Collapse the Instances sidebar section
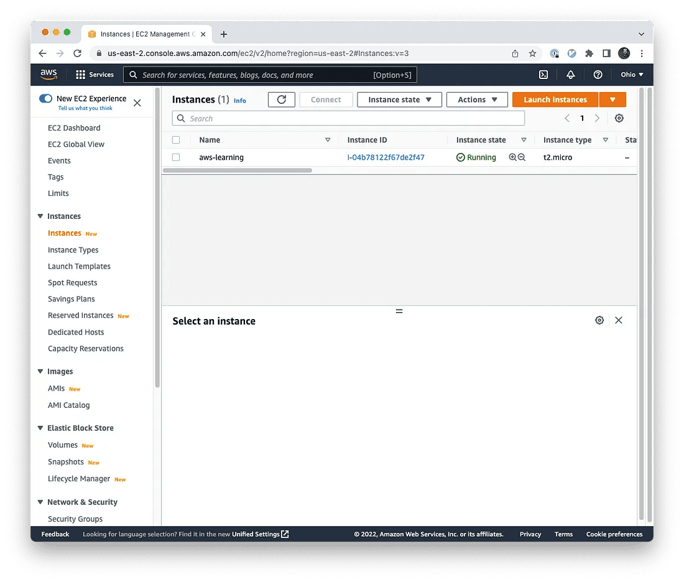Screen dimensions: 684x582 pos(40,216)
